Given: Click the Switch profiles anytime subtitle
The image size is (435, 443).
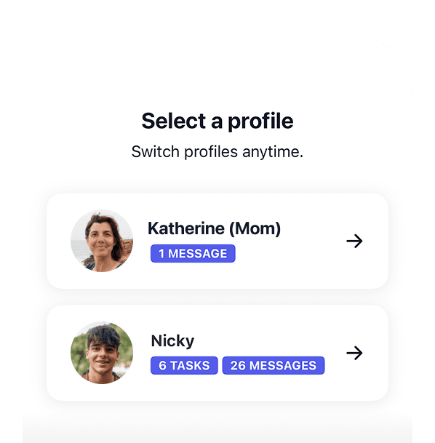Looking at the screenshot, I should pos(217,152).
